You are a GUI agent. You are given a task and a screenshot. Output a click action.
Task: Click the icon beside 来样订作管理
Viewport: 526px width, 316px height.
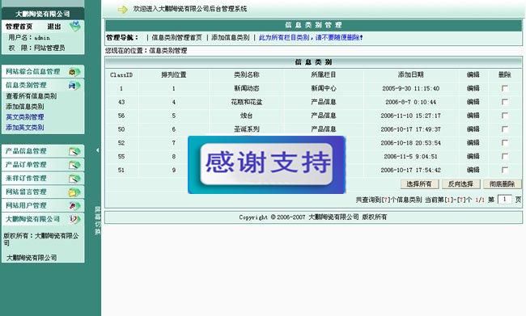tap(74, 179)
